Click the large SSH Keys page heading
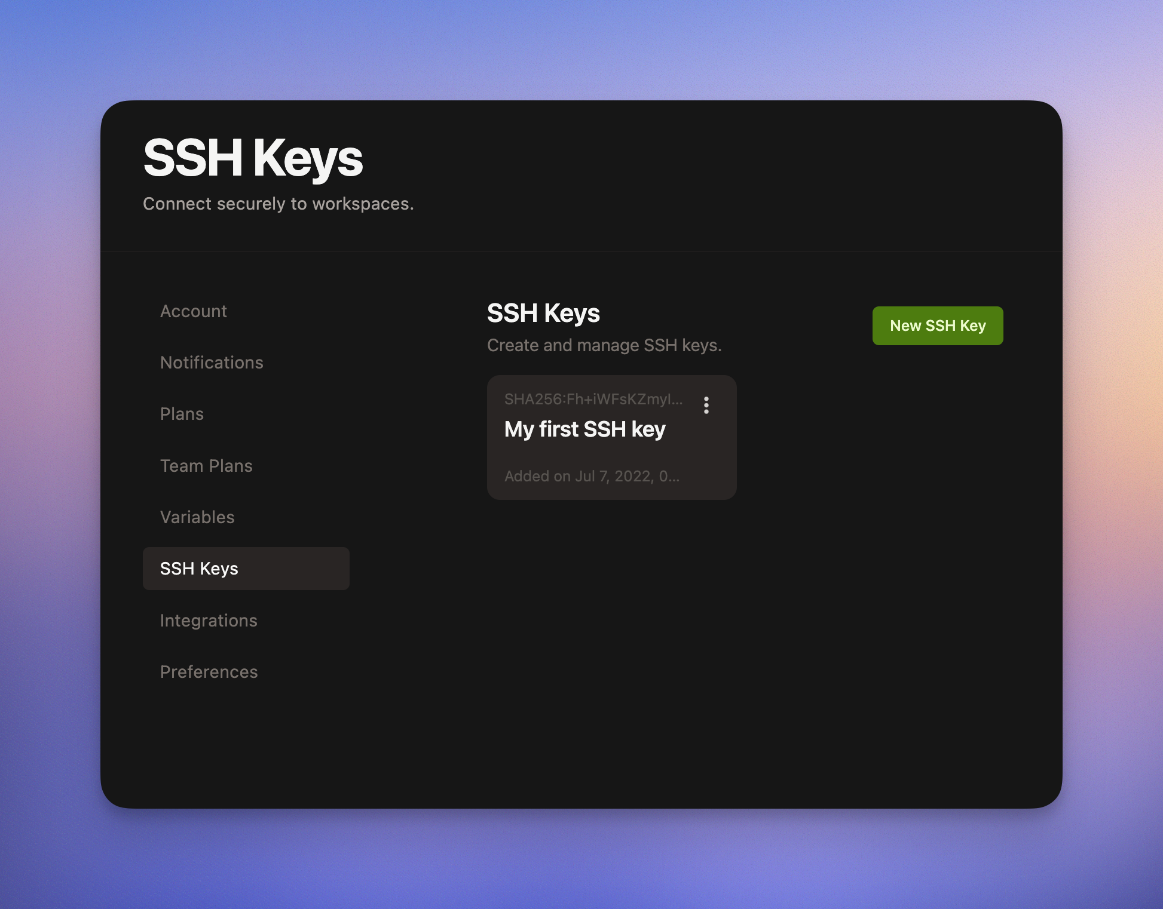The width and height of the screenshot is (1163, 909). pyautogui.click(x=253, y=158)
